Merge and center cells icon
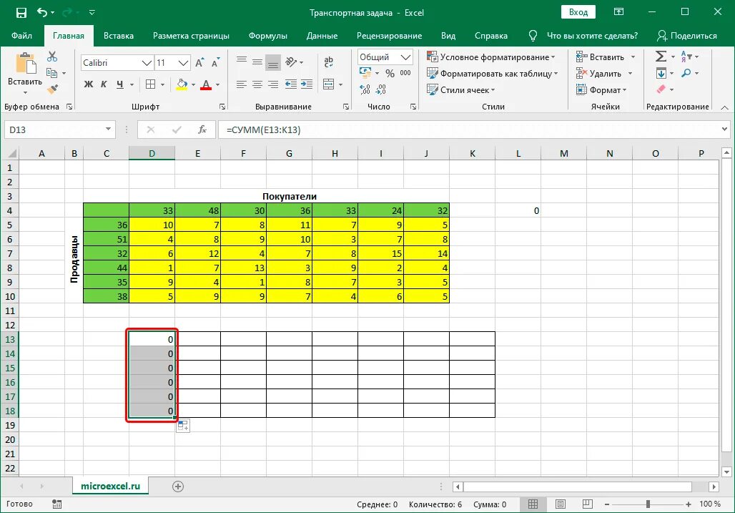 point(329,84)
